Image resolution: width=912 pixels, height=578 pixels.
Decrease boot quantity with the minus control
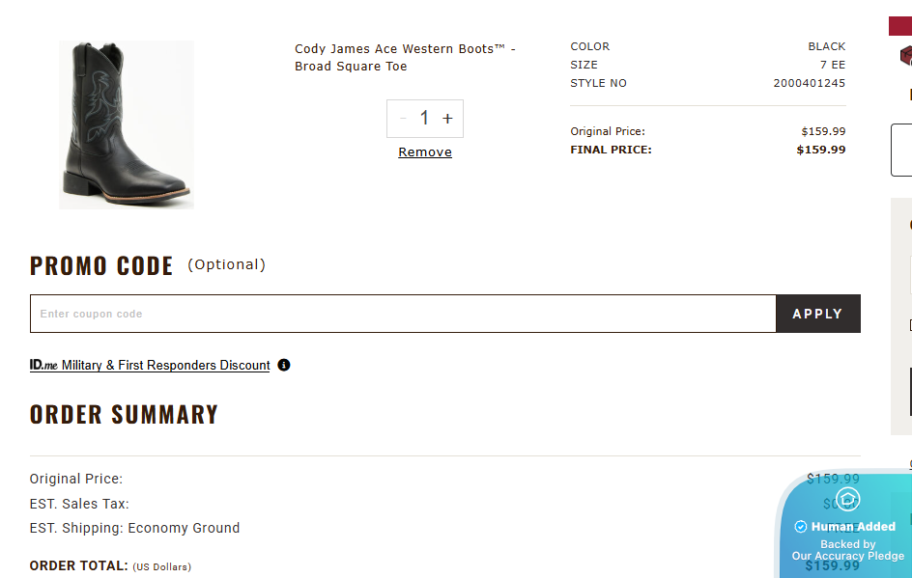coord(402,118)
